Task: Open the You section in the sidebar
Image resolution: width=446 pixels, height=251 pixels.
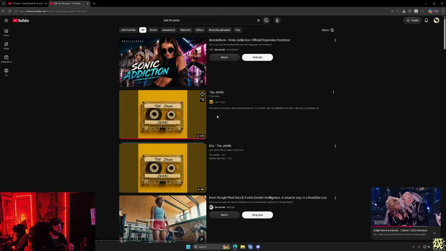Action: (x=6, y=72)
